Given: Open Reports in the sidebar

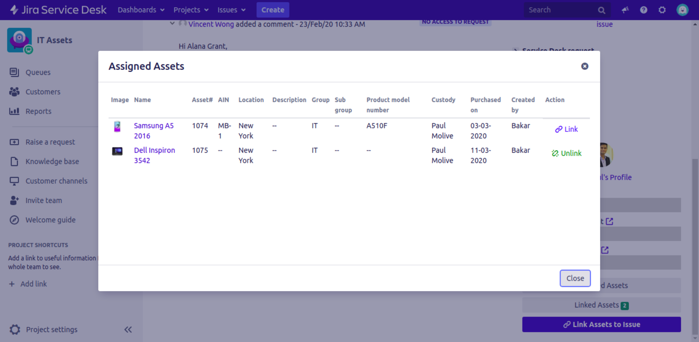Looking at the screenshot, I should (x=38, y=111).
